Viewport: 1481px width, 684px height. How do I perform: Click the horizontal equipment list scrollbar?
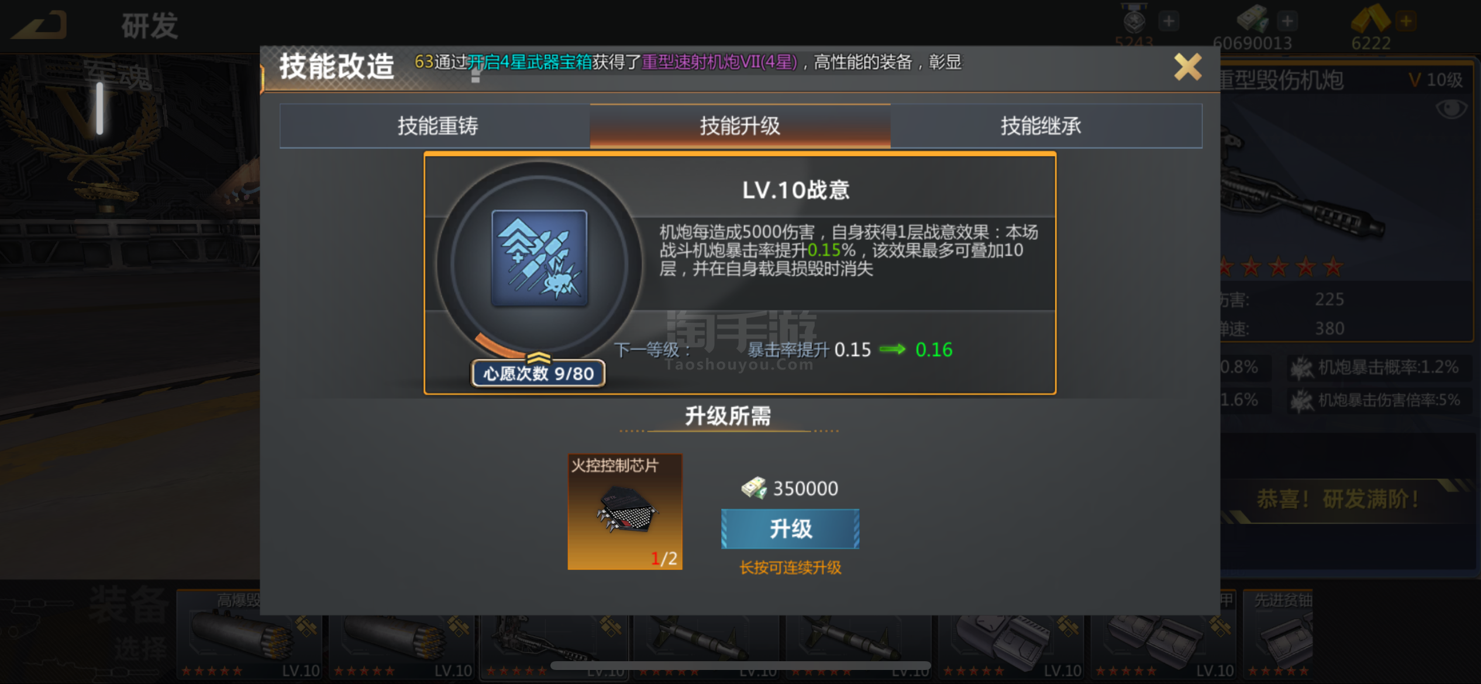tap(740, 666)
